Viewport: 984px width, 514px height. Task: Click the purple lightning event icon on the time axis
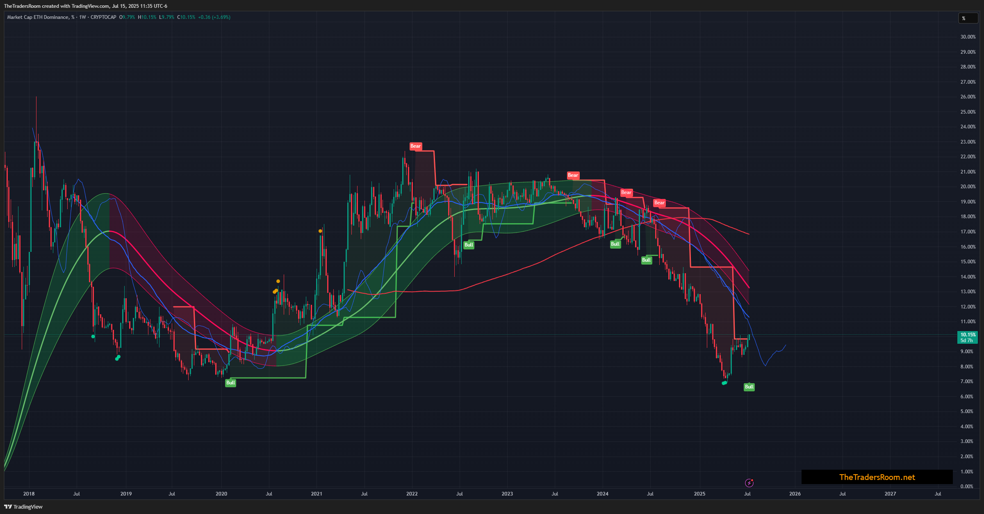pyautogui.click(x=749, y=483)
